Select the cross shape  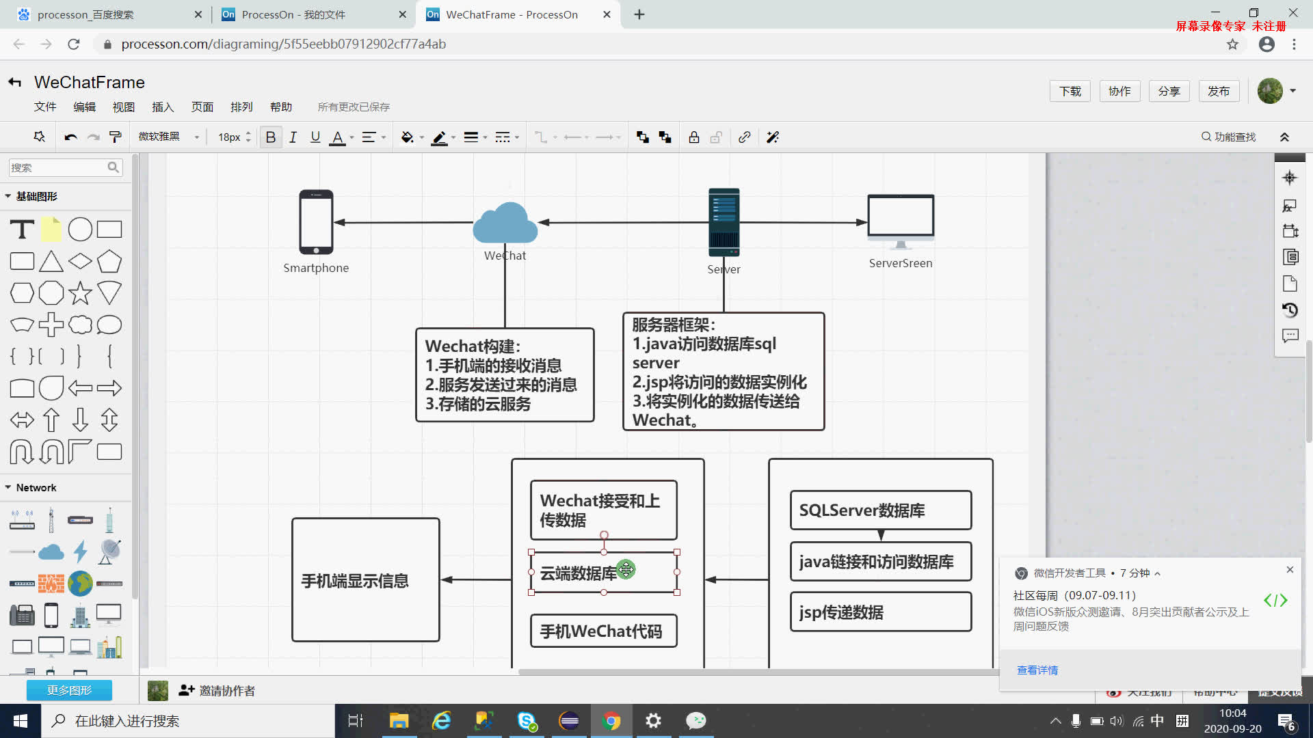pyautogui.click(x=51, y=325)
